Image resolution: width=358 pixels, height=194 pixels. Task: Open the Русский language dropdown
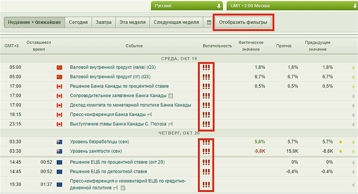tap(187, 6)
